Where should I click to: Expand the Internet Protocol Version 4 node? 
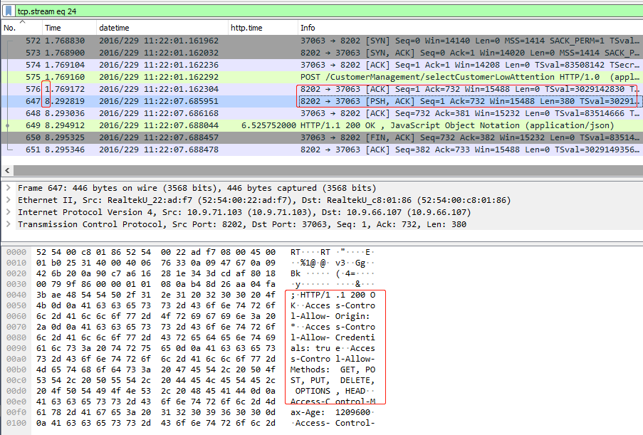click(8, 212)
